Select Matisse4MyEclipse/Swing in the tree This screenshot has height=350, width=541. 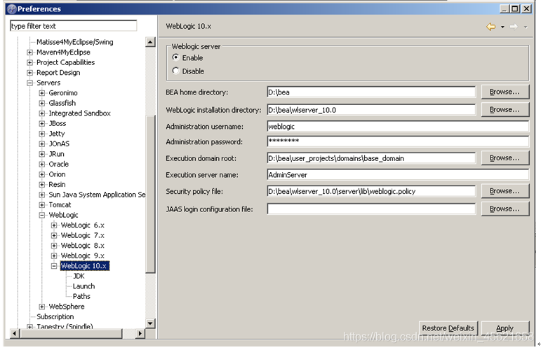tap(75, 42)
